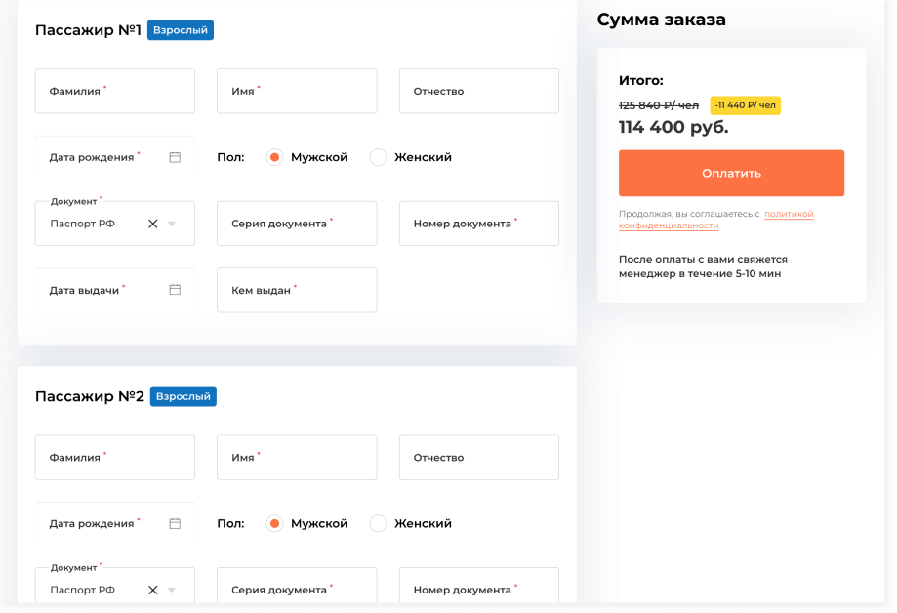Open политикой конфиденциальности link
897x613 pixels.
(788, 214)
